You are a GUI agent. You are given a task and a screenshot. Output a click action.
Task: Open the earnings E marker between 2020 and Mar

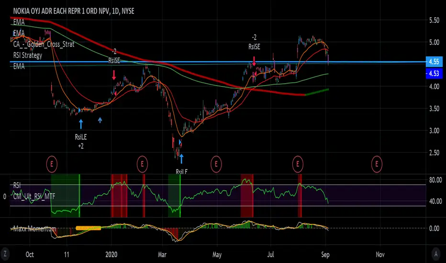(142, 164)
